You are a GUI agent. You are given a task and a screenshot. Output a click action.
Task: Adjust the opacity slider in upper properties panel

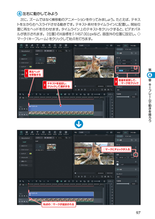point(123,97)
